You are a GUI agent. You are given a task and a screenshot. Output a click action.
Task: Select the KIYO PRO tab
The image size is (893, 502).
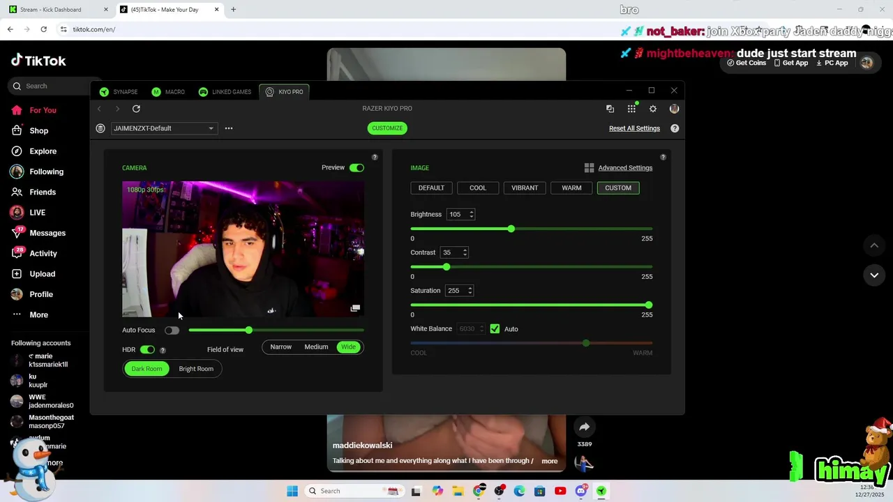pos(284,92)
